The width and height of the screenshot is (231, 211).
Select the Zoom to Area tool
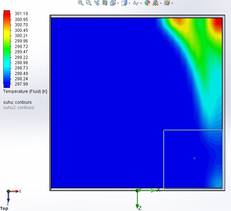click(x=89, y=3)
